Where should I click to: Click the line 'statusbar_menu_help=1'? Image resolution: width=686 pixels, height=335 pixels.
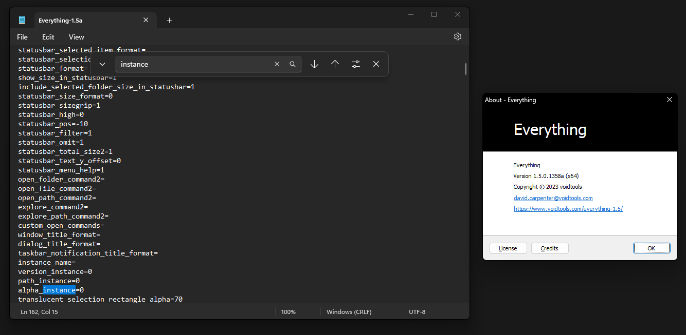coord(61,170)
